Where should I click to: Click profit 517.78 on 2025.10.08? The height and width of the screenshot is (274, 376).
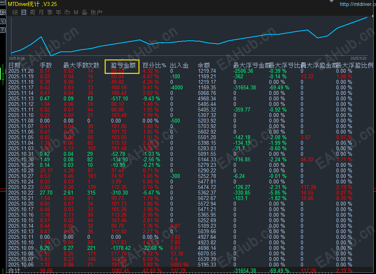pos(119,253)
